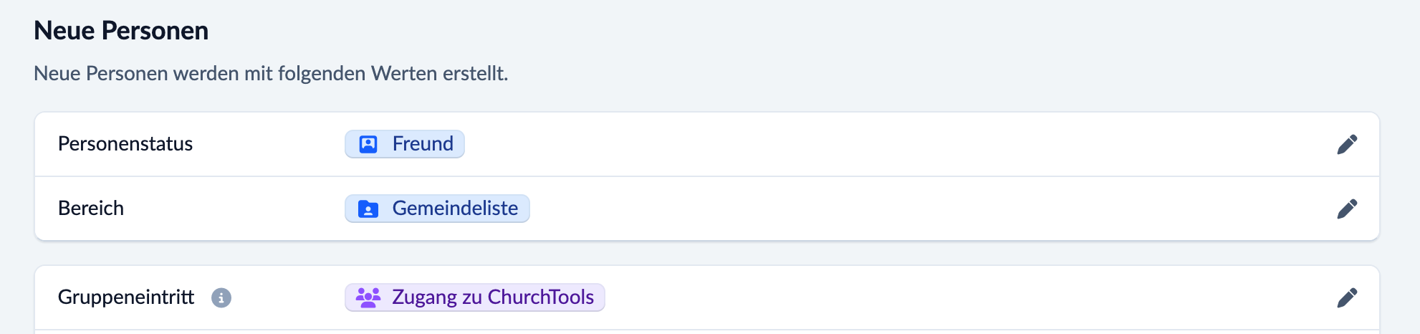Open the Gemeindeliste badge text
The image size is (1420, 334).
(x=455, y=209)
